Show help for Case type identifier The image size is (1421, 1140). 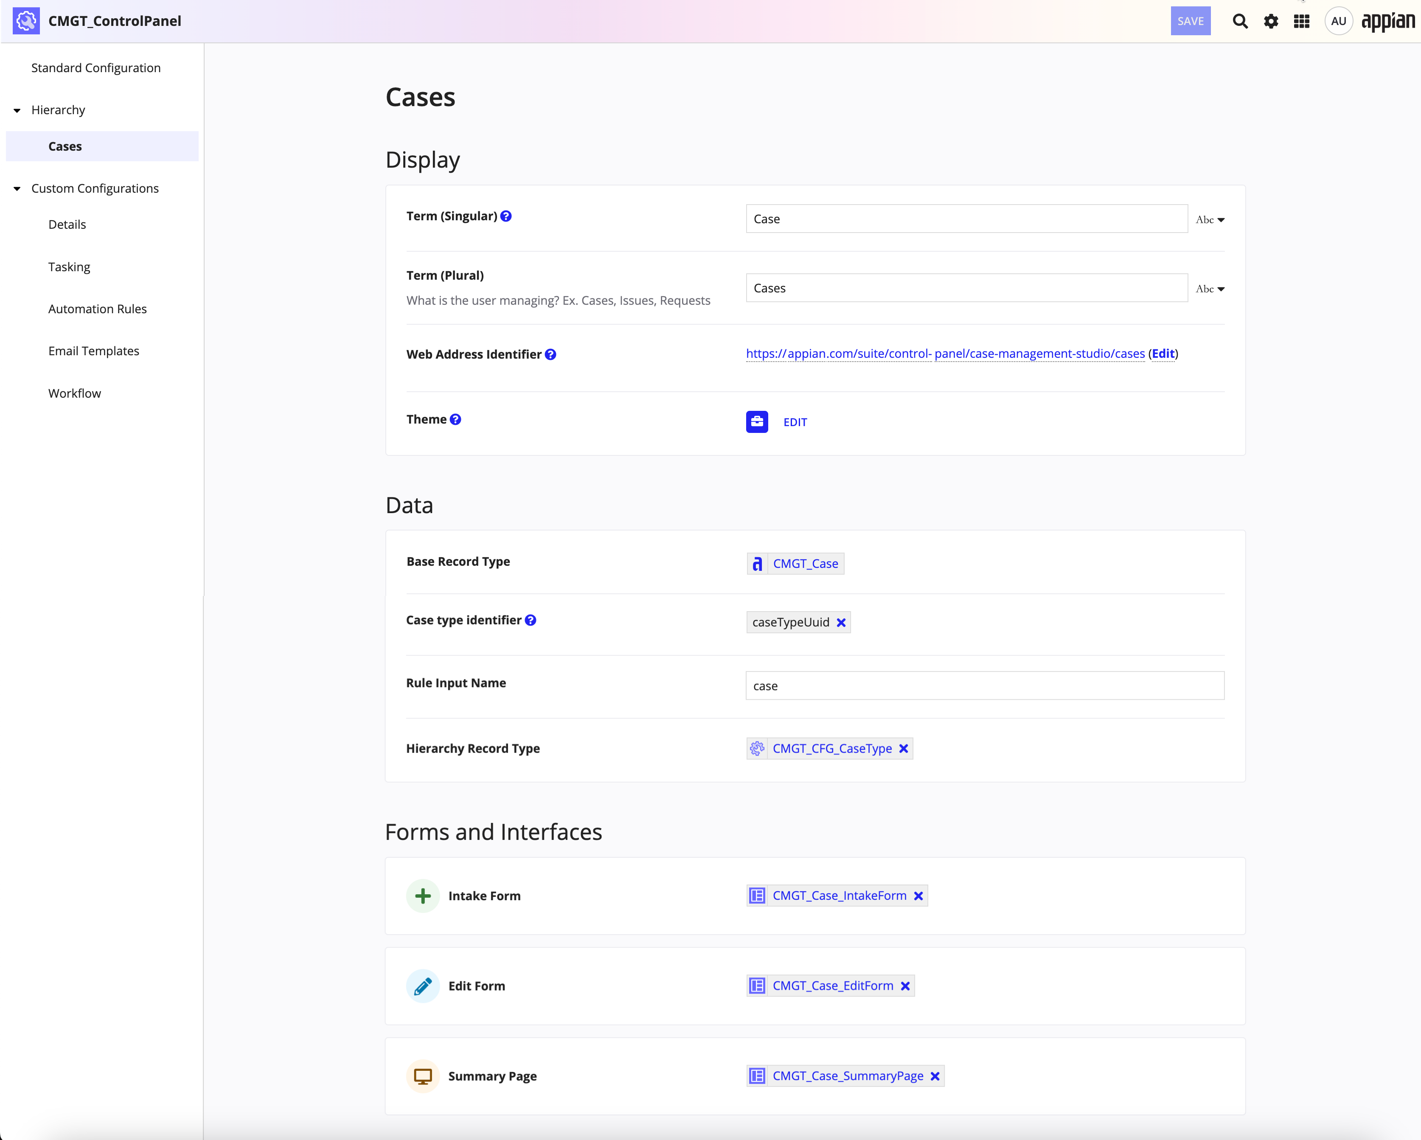[531, 620]
